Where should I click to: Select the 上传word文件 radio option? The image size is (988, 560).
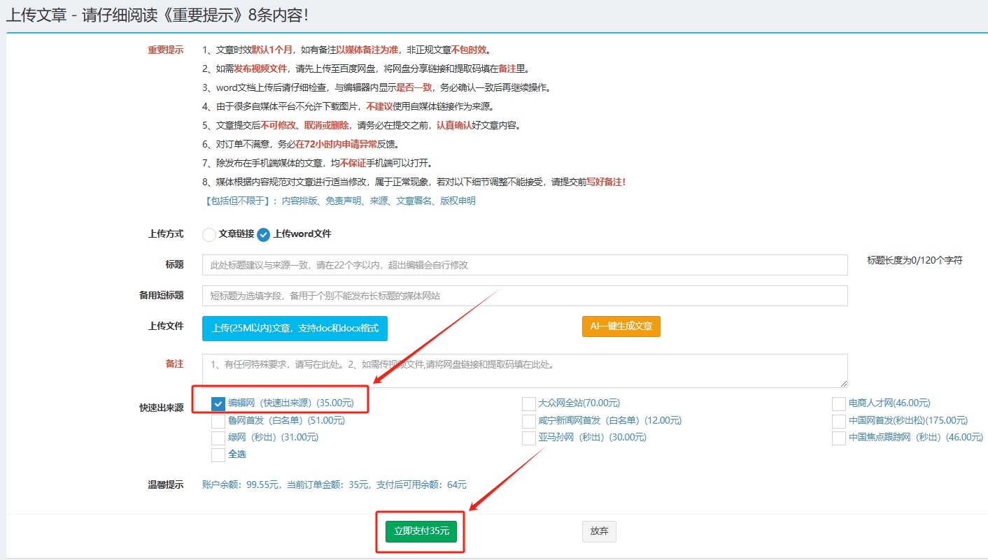[x=263, y=235]
